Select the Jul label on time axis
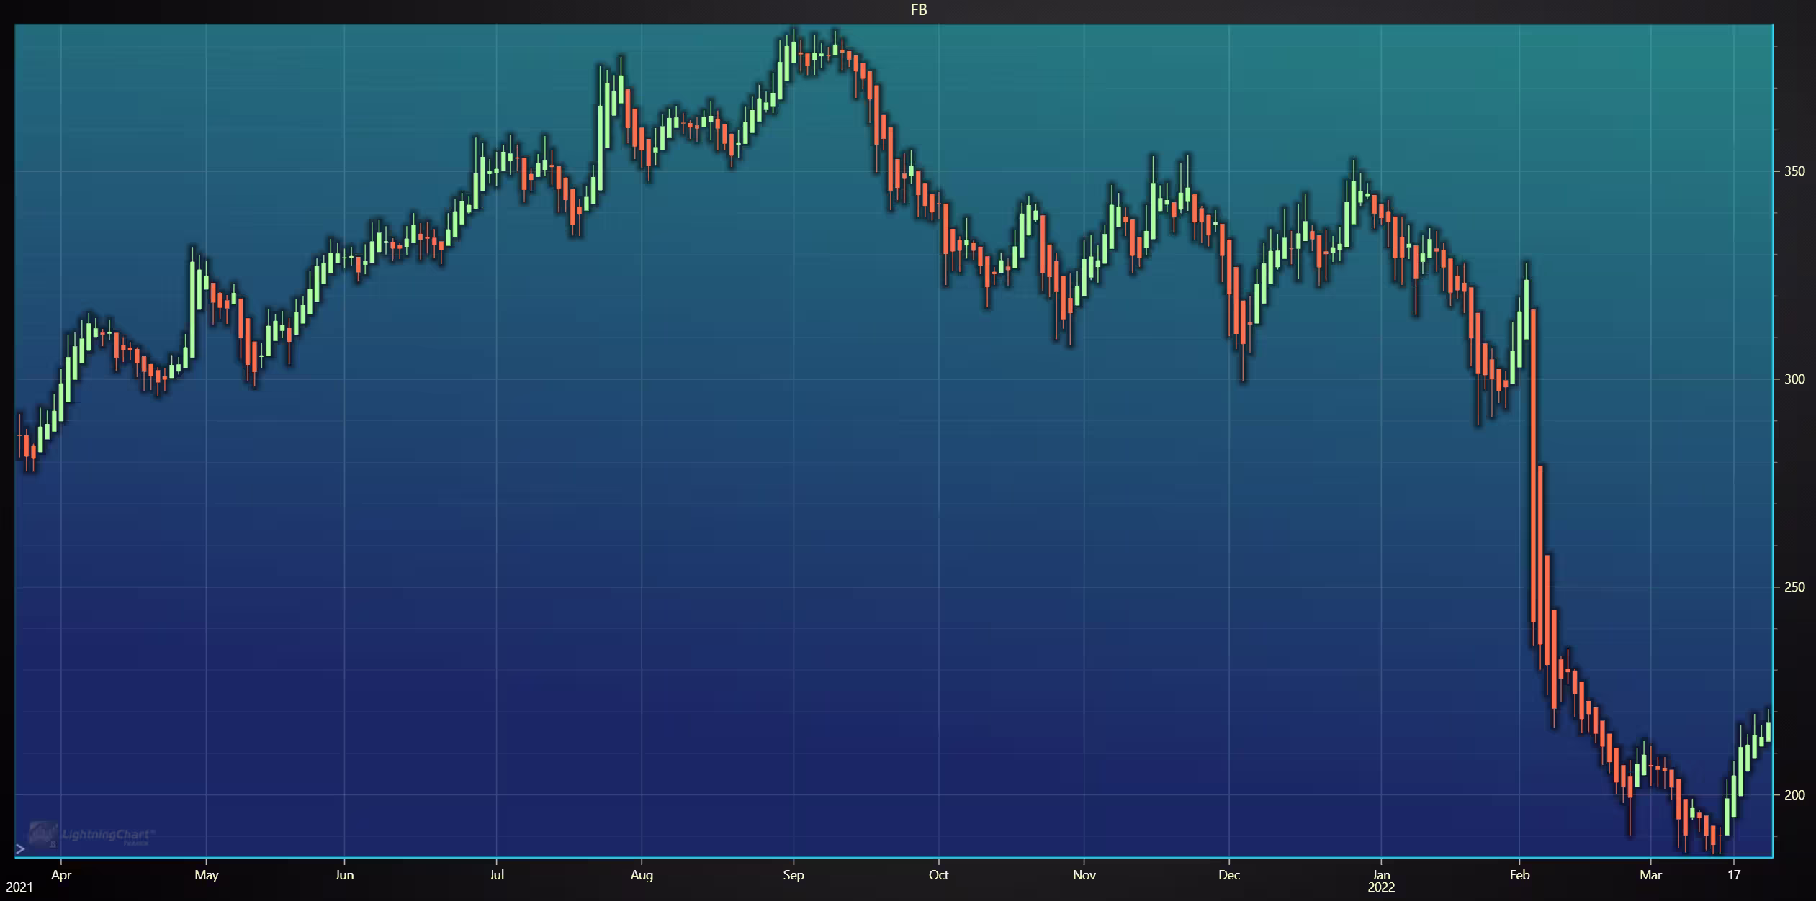The height and width of the screenshot is (901, 1816). (497, 875)
